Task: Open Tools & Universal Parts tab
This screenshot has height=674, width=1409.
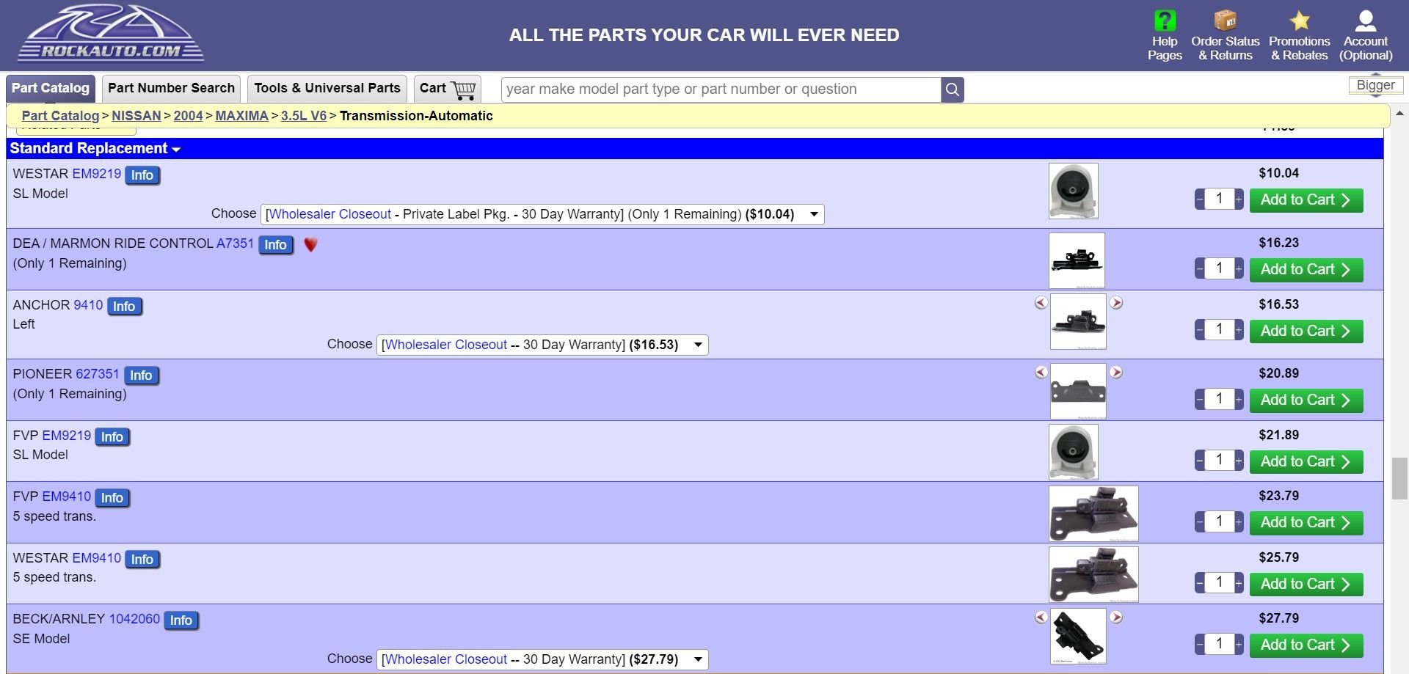Action: coord(327,88)
